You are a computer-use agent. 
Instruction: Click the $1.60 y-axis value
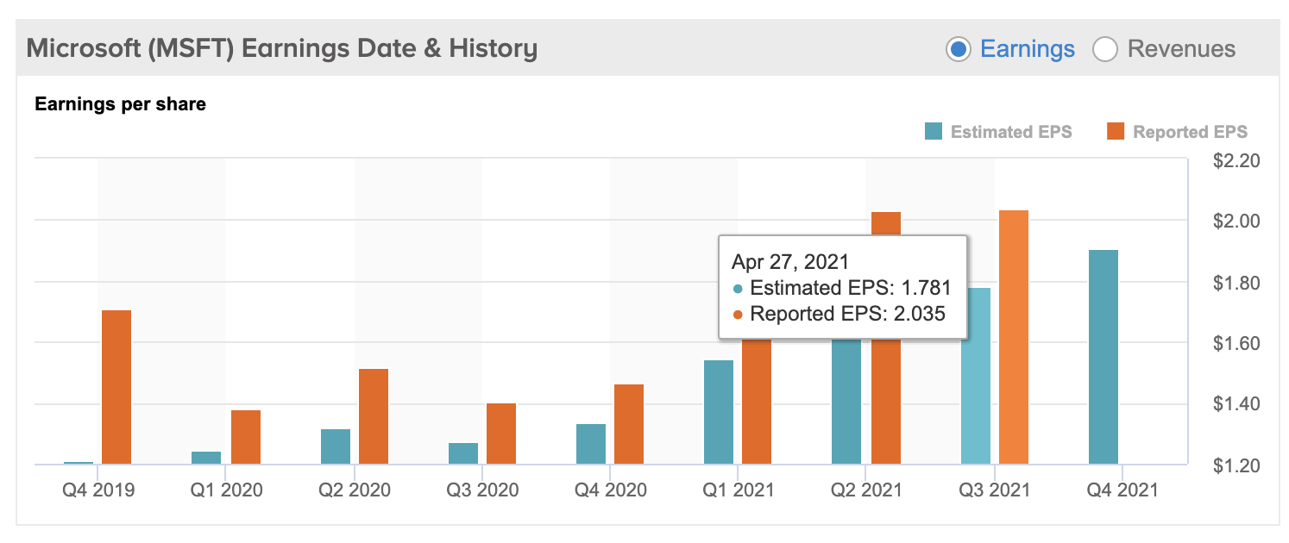tap(1237, 344)
